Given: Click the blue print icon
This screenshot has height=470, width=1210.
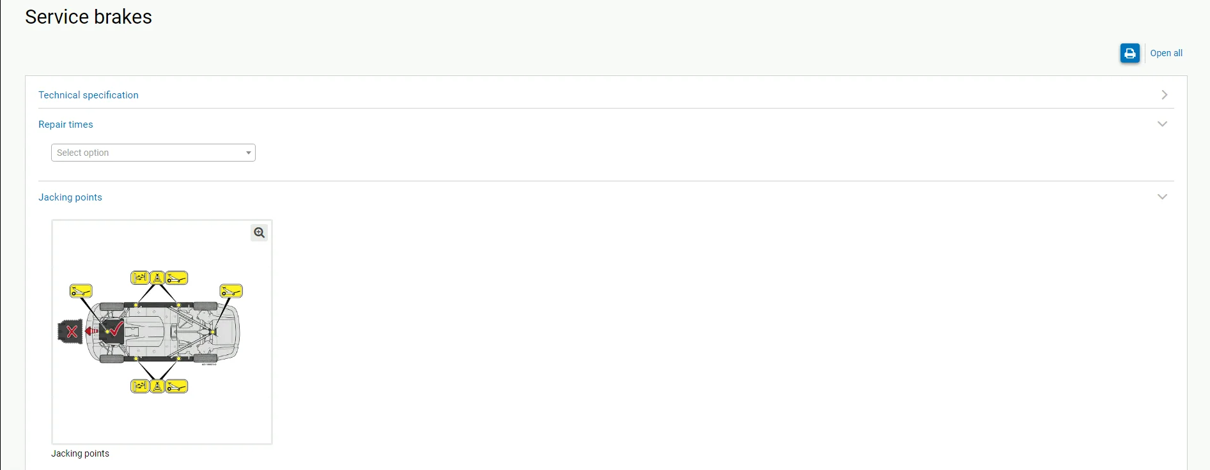Looking at the screenshot, I should [1129, 53].
